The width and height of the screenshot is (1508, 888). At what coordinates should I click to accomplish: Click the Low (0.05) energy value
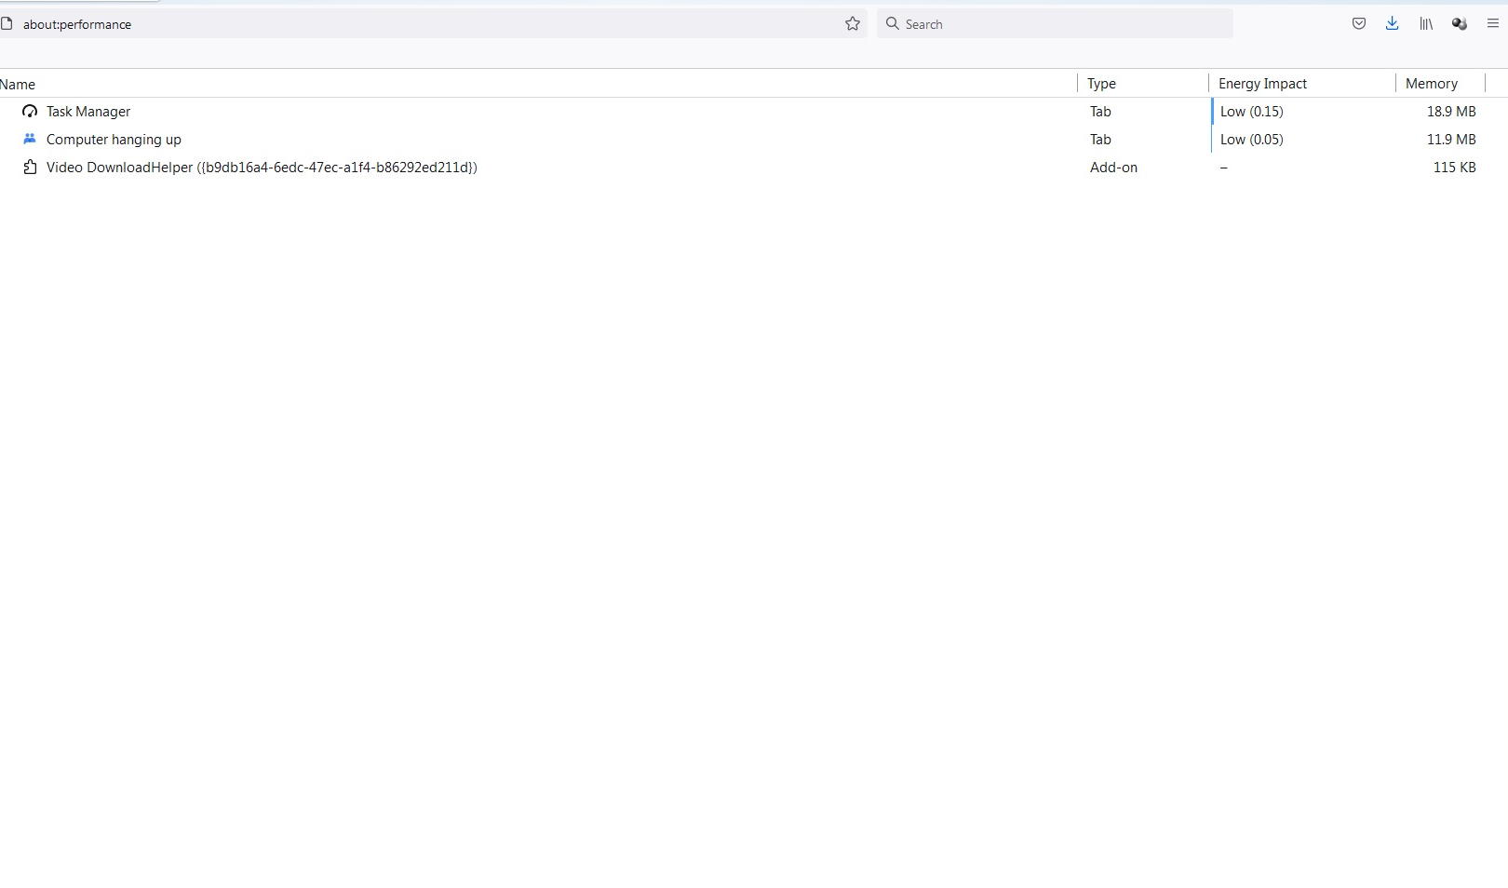pyautogui.click(x=1251, y=140)
